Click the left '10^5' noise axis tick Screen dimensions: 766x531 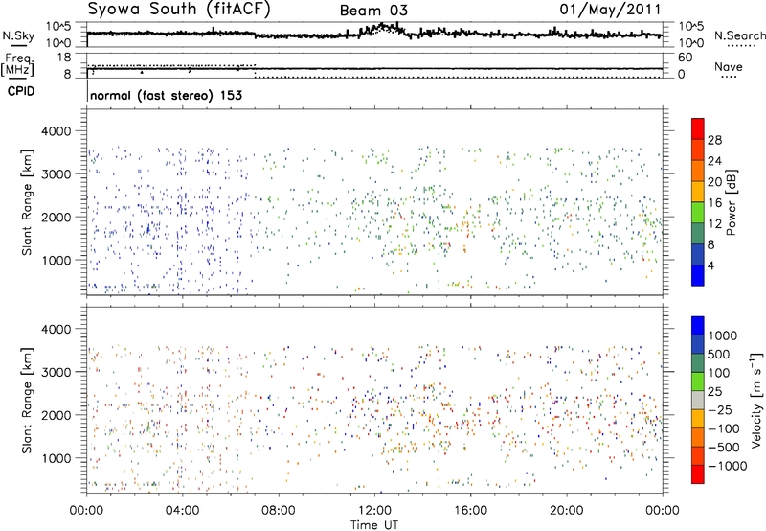(x=58, y=26)
